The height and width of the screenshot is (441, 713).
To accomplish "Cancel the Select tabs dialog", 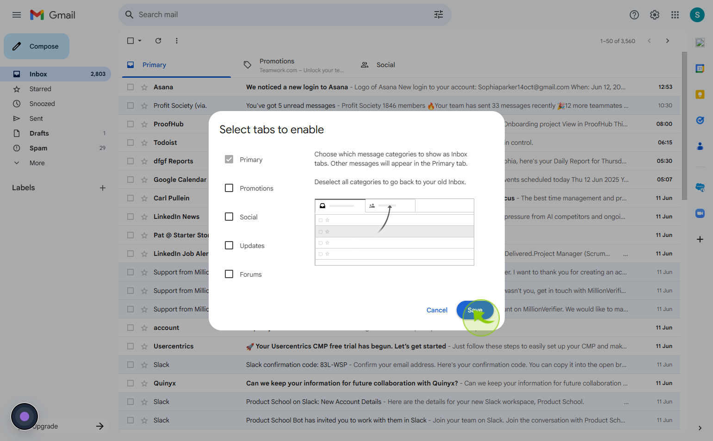I will [x=437, y=310].
